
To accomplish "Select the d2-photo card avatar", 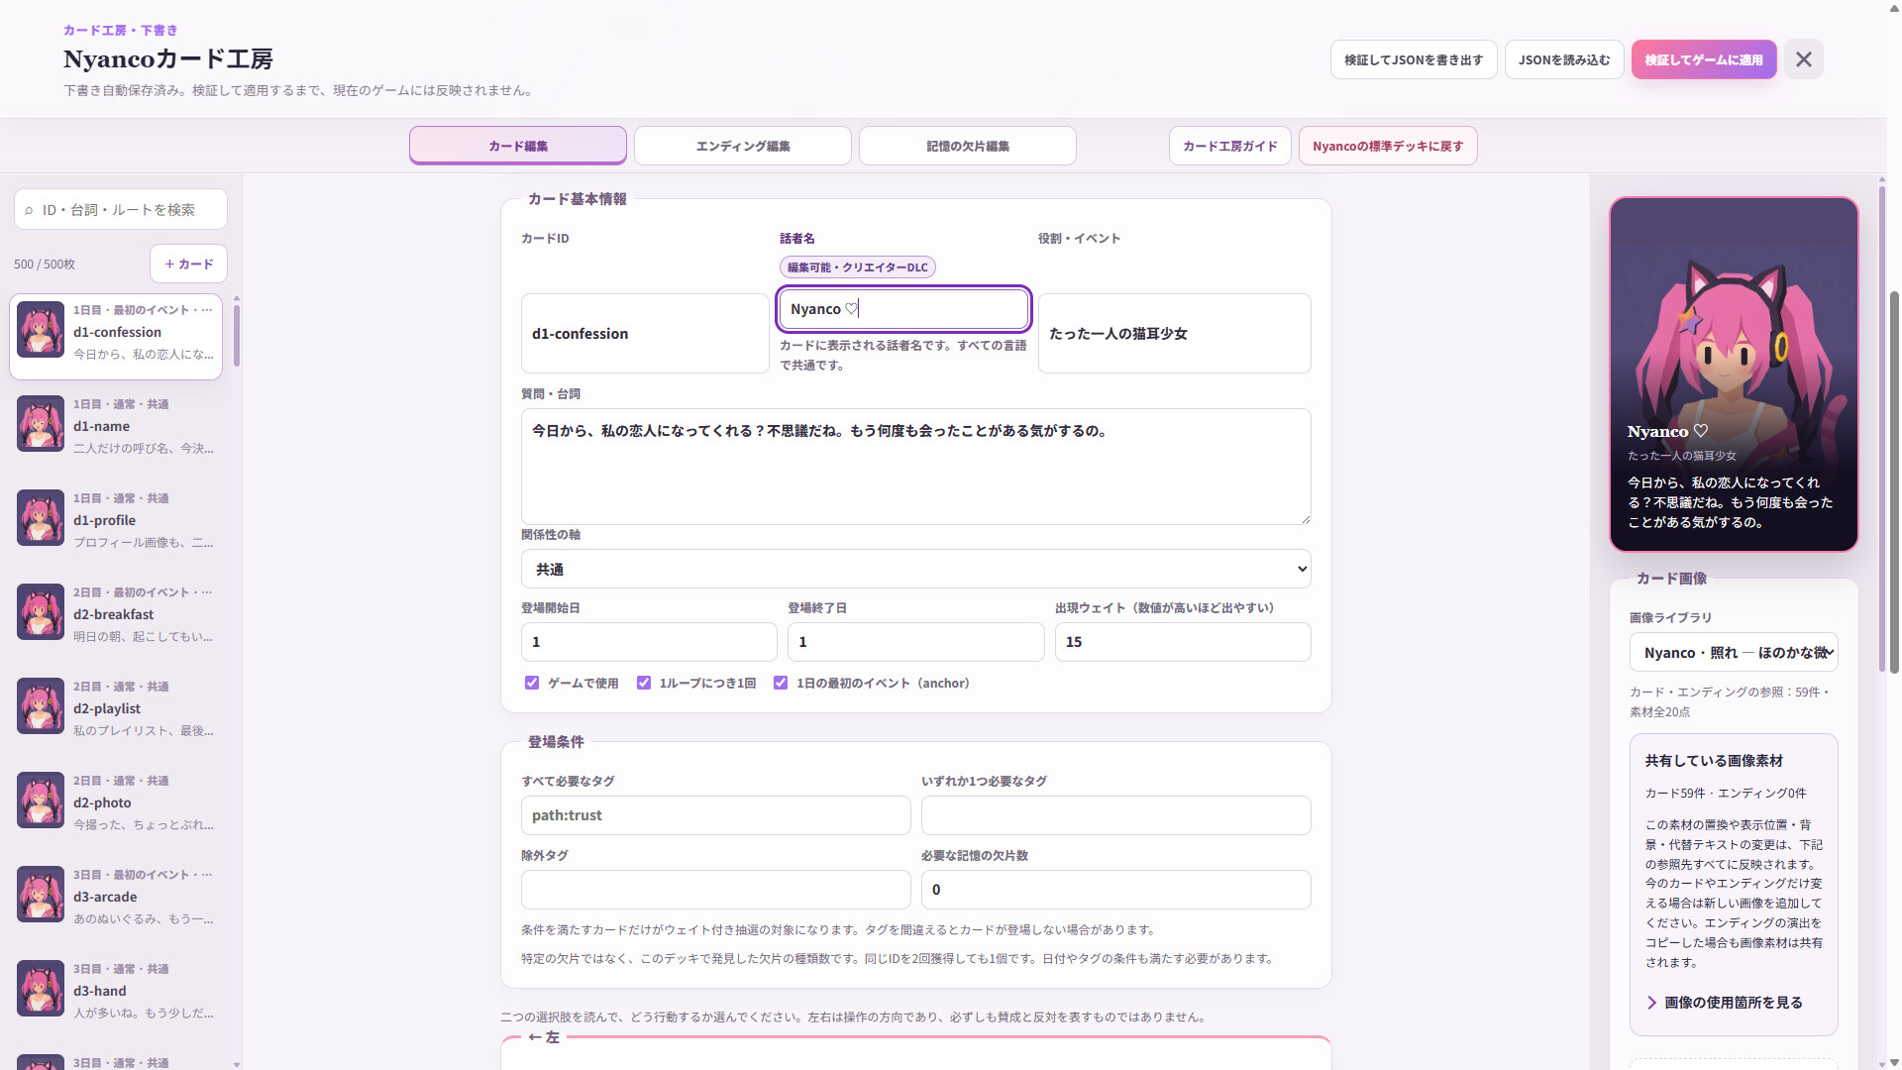I will (x=41, y=801).
